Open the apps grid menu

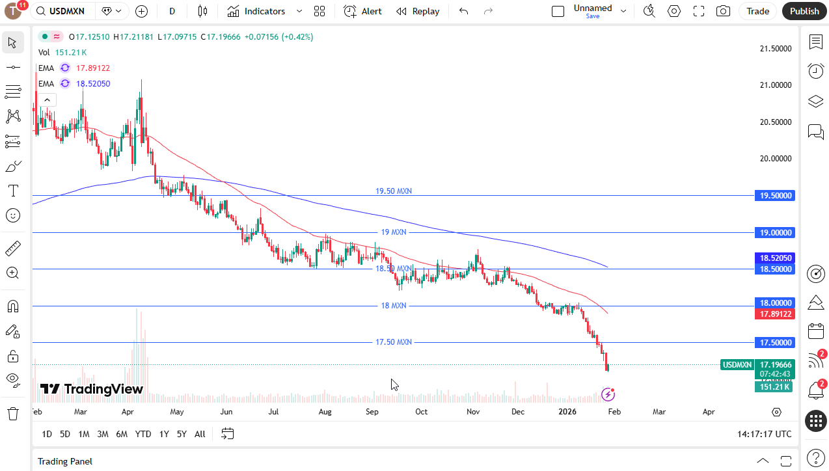pos(815,421)
